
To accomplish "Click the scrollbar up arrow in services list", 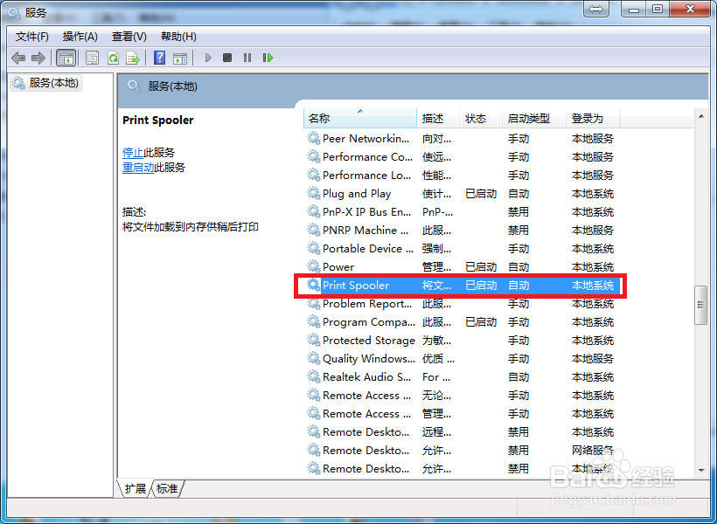I will 701,117.
